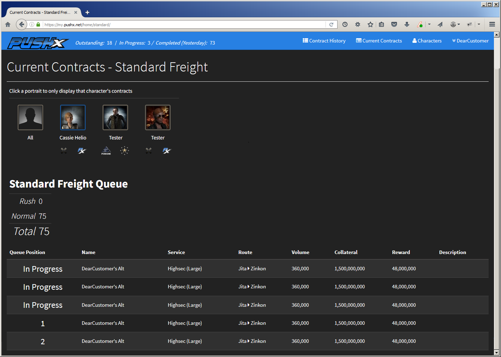Click the Perkone corporation logo under Tester
501x357 pixels.
click(x=106, y=151)
